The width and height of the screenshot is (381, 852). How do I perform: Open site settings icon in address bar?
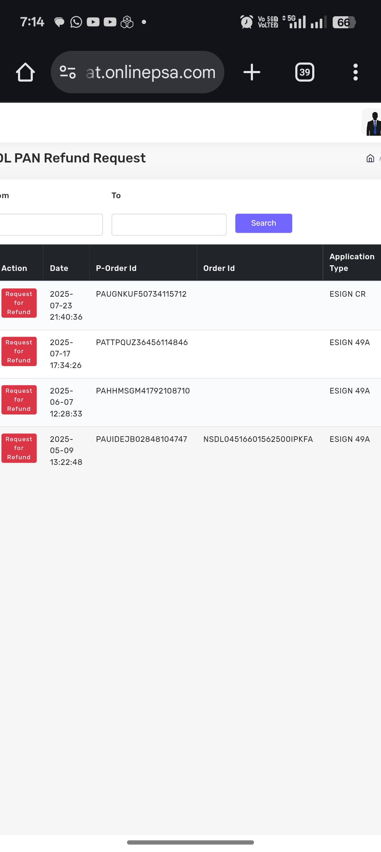(68, 72)
